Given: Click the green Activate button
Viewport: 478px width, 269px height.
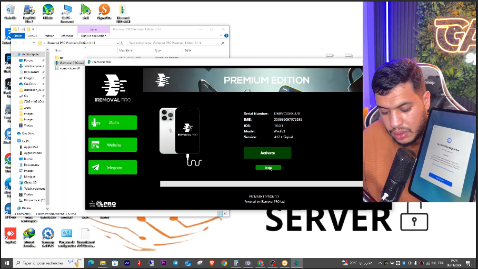Looking at the screenshot, I should tap(267, 153).
